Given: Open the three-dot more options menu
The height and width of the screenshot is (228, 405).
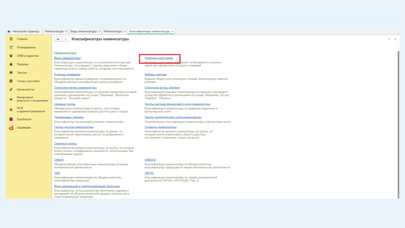Looking at the screenshot, I should coord(389,39).
